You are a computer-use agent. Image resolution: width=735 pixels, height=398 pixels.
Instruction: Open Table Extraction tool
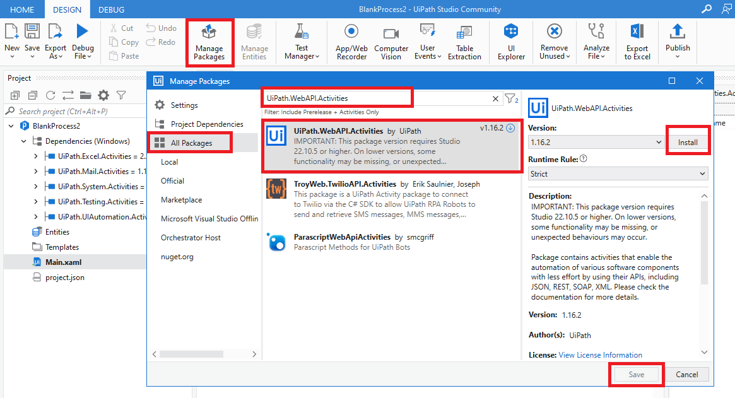464,42
